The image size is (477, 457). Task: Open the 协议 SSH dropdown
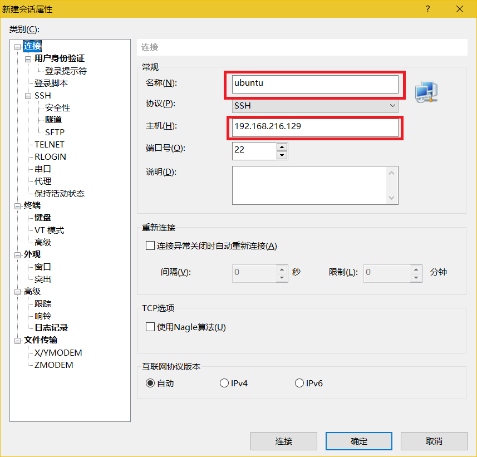pos(314,105)
